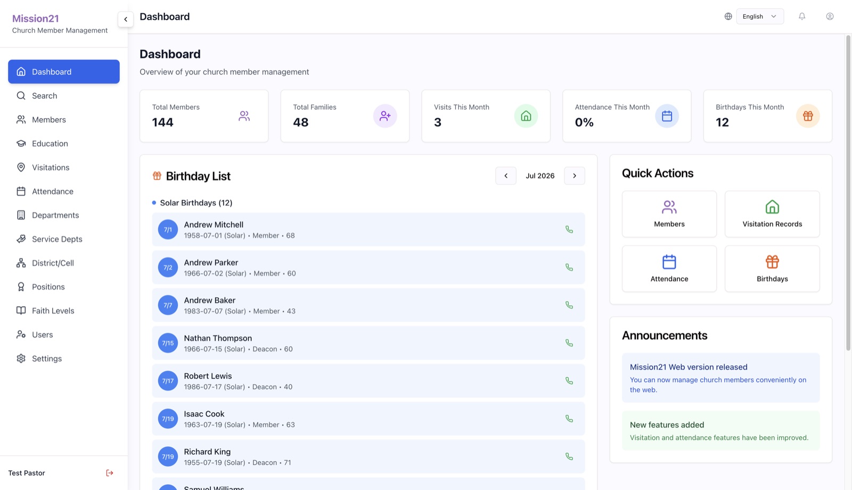Select Robert Lewis's name
Viewport: 852px width, 490px height.
coord(208,376)
